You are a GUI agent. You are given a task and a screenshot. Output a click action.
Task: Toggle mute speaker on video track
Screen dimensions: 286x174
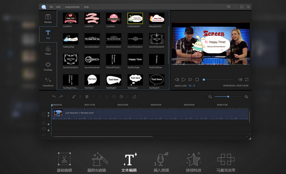[49, 113]
